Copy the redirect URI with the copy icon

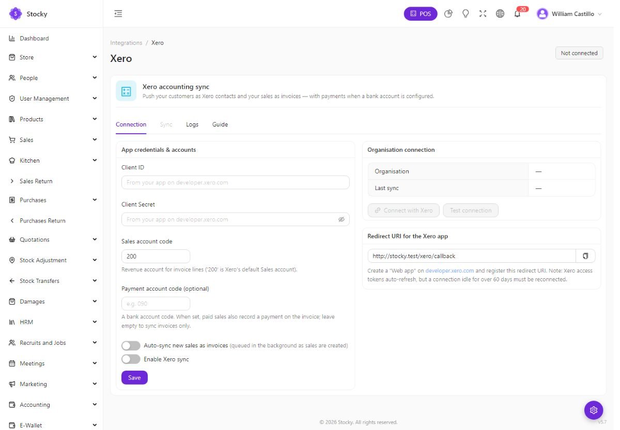click(585, 256)
